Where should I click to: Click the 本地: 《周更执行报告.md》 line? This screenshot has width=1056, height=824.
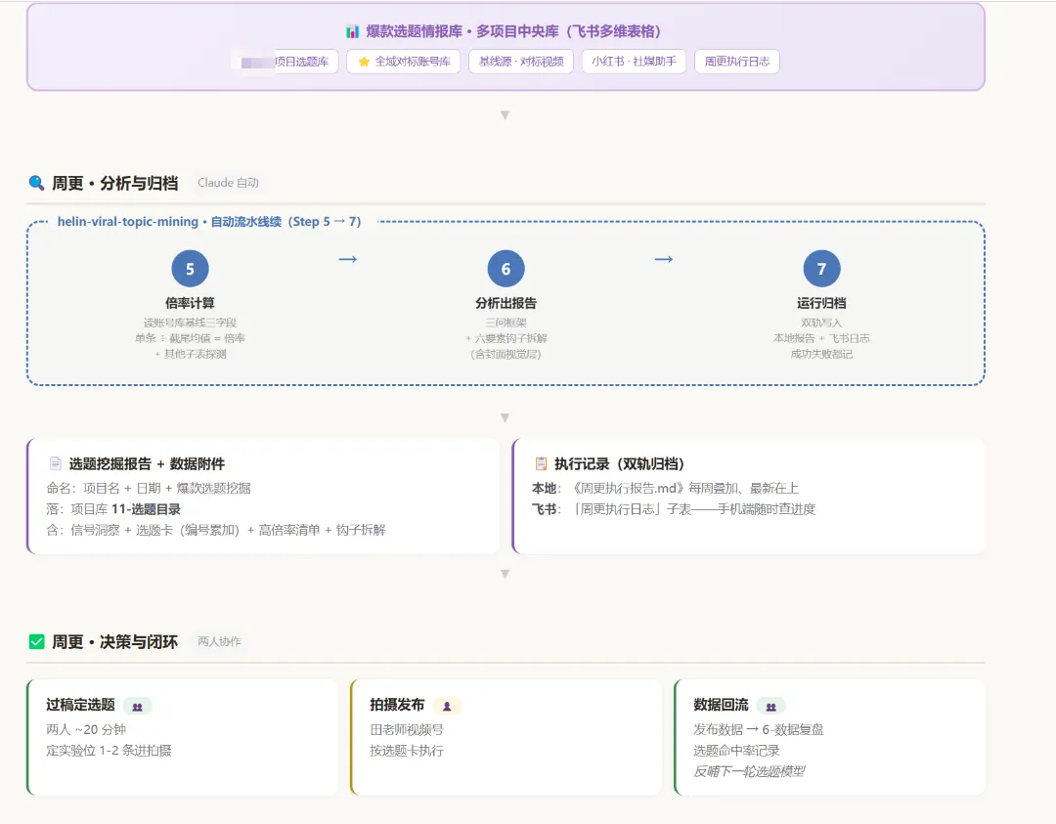[x=666, y=488]
